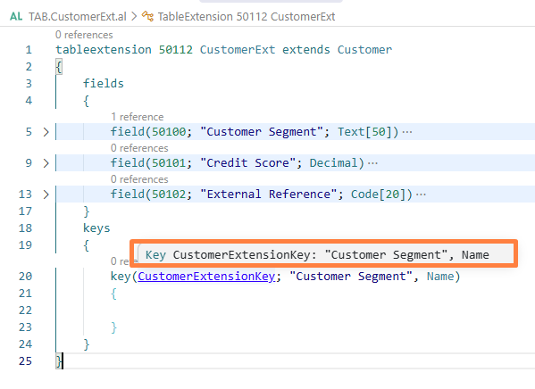Follow the CustomerExtensionKey link

[206, 277]
